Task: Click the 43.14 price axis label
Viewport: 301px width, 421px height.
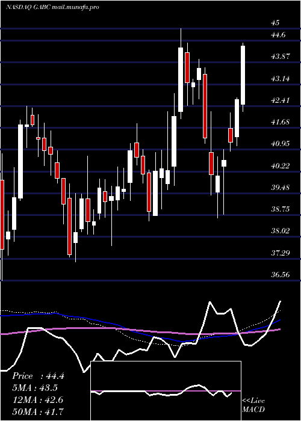Action: click(x=281, y=79)
